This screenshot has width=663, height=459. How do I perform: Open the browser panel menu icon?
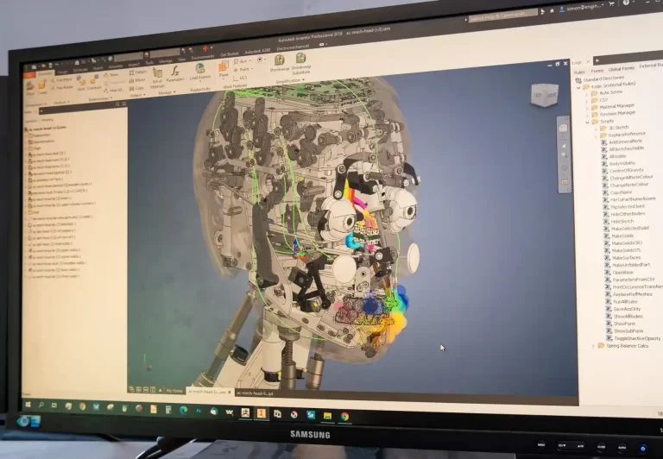point(124,104)
